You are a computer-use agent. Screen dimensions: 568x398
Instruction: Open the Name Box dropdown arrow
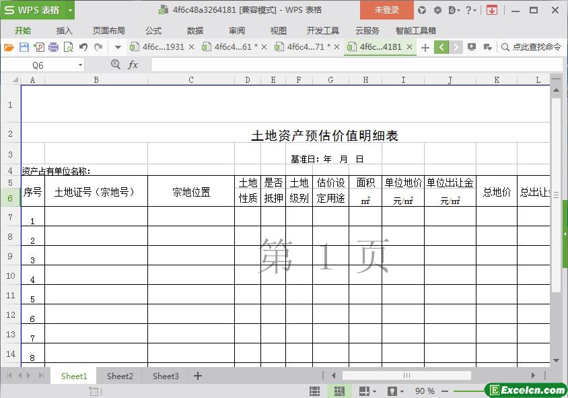[80, 65]
